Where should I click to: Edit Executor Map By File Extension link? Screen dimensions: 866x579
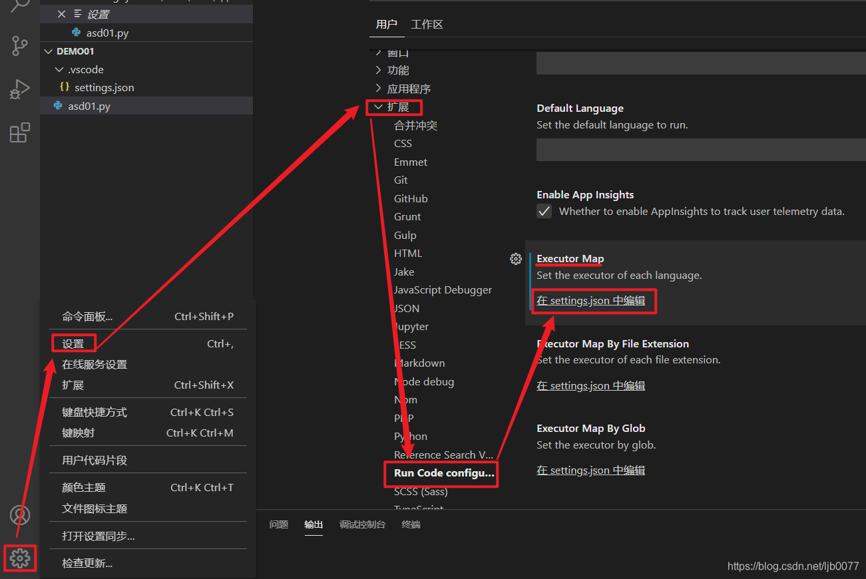pos(591,386)
